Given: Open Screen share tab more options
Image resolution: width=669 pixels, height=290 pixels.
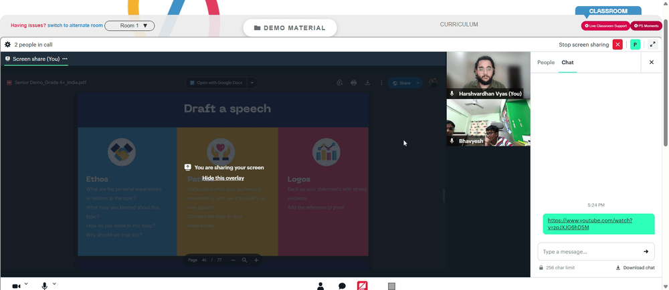Looking at the screenshot, I should click(65, 59).
